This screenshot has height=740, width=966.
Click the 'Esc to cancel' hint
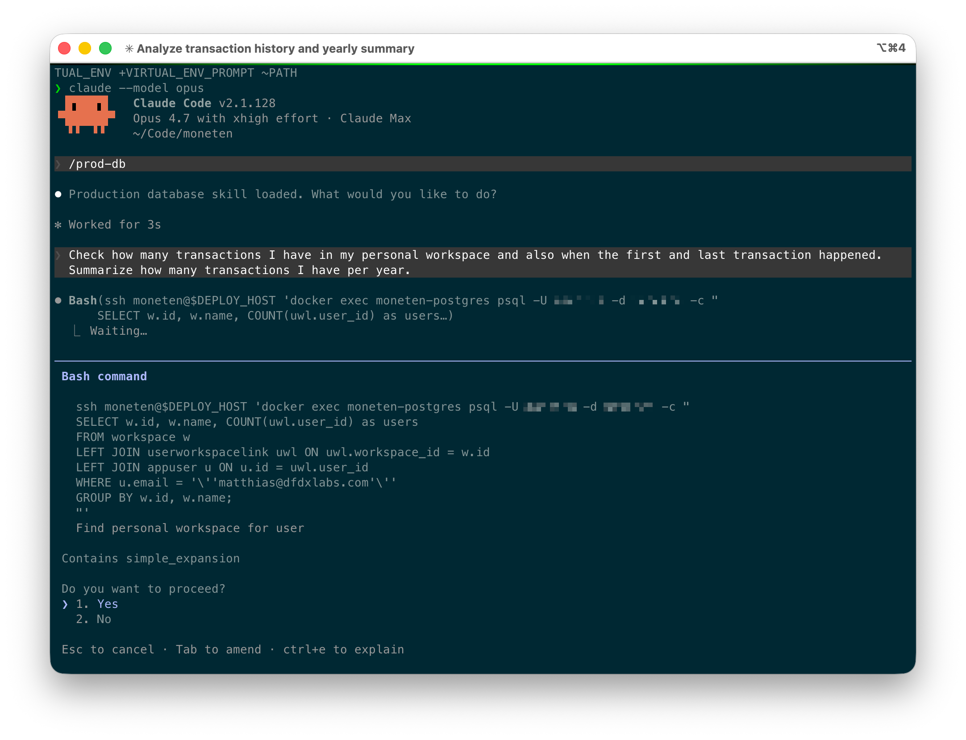tap(108, 649)
